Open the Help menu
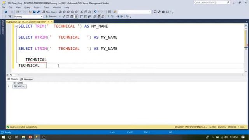This screenshot has width=249, height=140. tap(67, 7)
